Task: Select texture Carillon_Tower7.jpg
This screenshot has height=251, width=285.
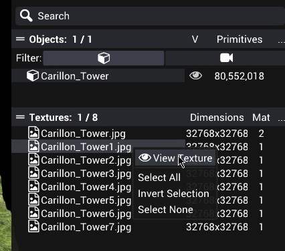Action: (86, 227)
